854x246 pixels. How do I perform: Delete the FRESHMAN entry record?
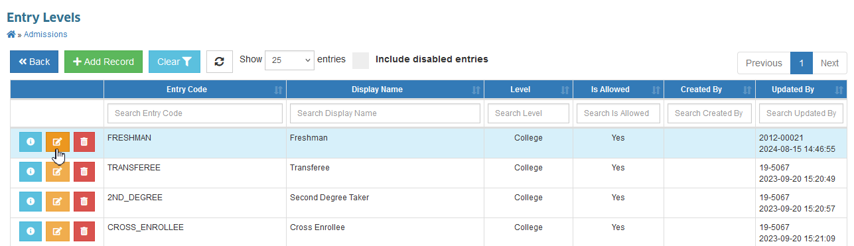click(84, 142)
